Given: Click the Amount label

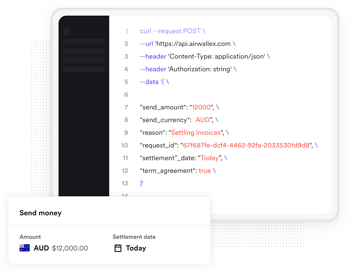Looking at the screenshot, I should [x=30, y=237].
